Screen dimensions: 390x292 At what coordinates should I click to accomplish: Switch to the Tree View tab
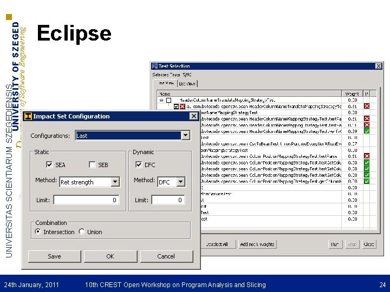point(165,83)
